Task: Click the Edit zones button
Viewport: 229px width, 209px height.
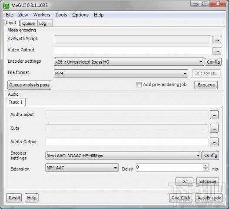Action: point(206,73)
